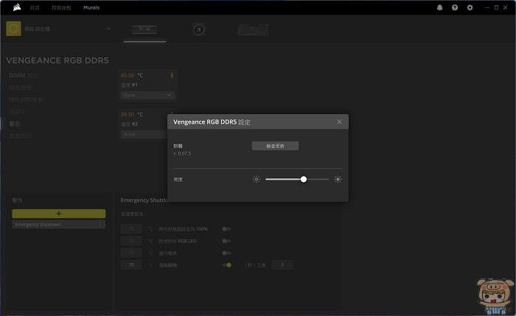Select the Emergency Shutdown alert entry
The height and width of the screenshot is (316, 516).
pyautogui.click(x=58, y=224)
